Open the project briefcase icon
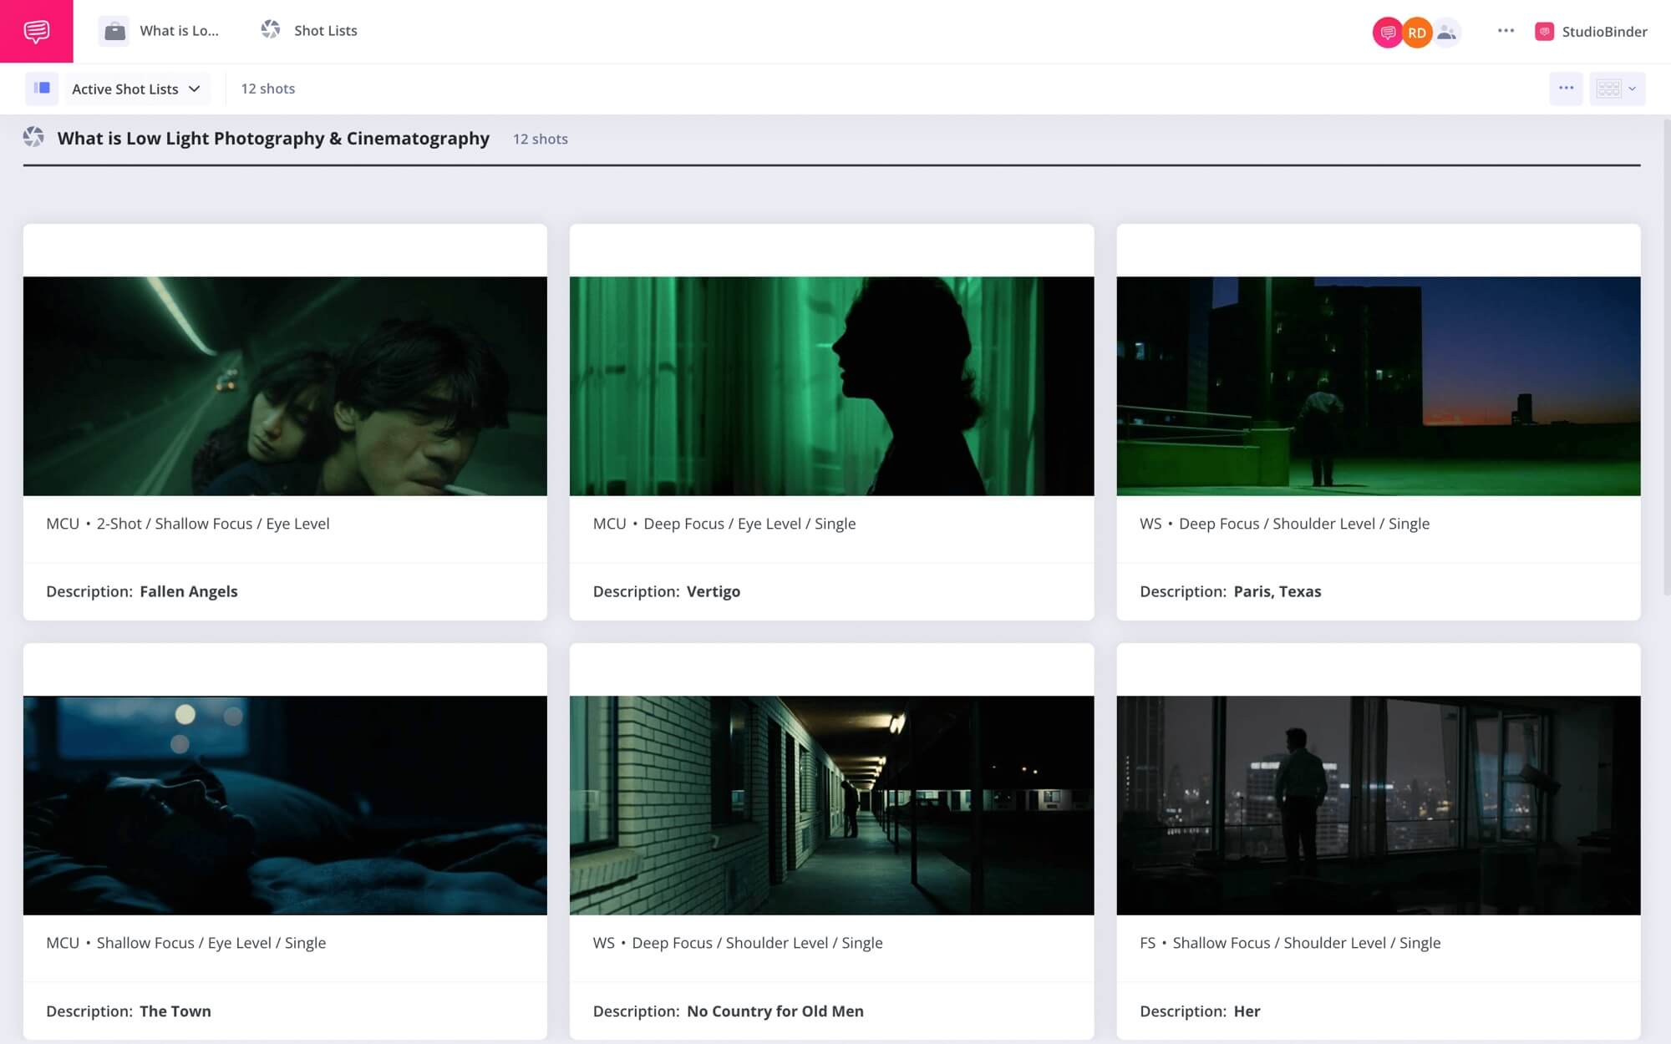The height and width of the screenshot is (1044, 1671). tap(114, 31)
